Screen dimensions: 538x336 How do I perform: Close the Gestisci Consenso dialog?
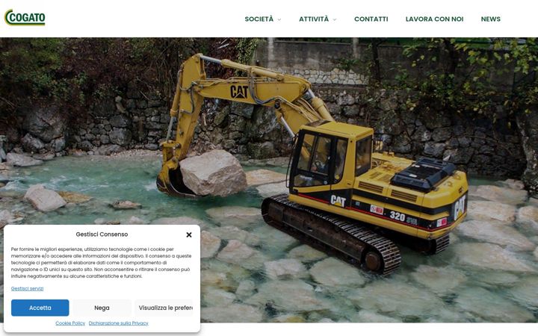tap(189, 235)
